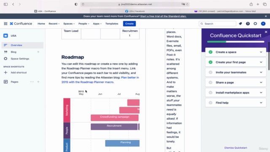Open the Recent dropdown menu
This screenshot has height=152, width=270.
(54, 24)
